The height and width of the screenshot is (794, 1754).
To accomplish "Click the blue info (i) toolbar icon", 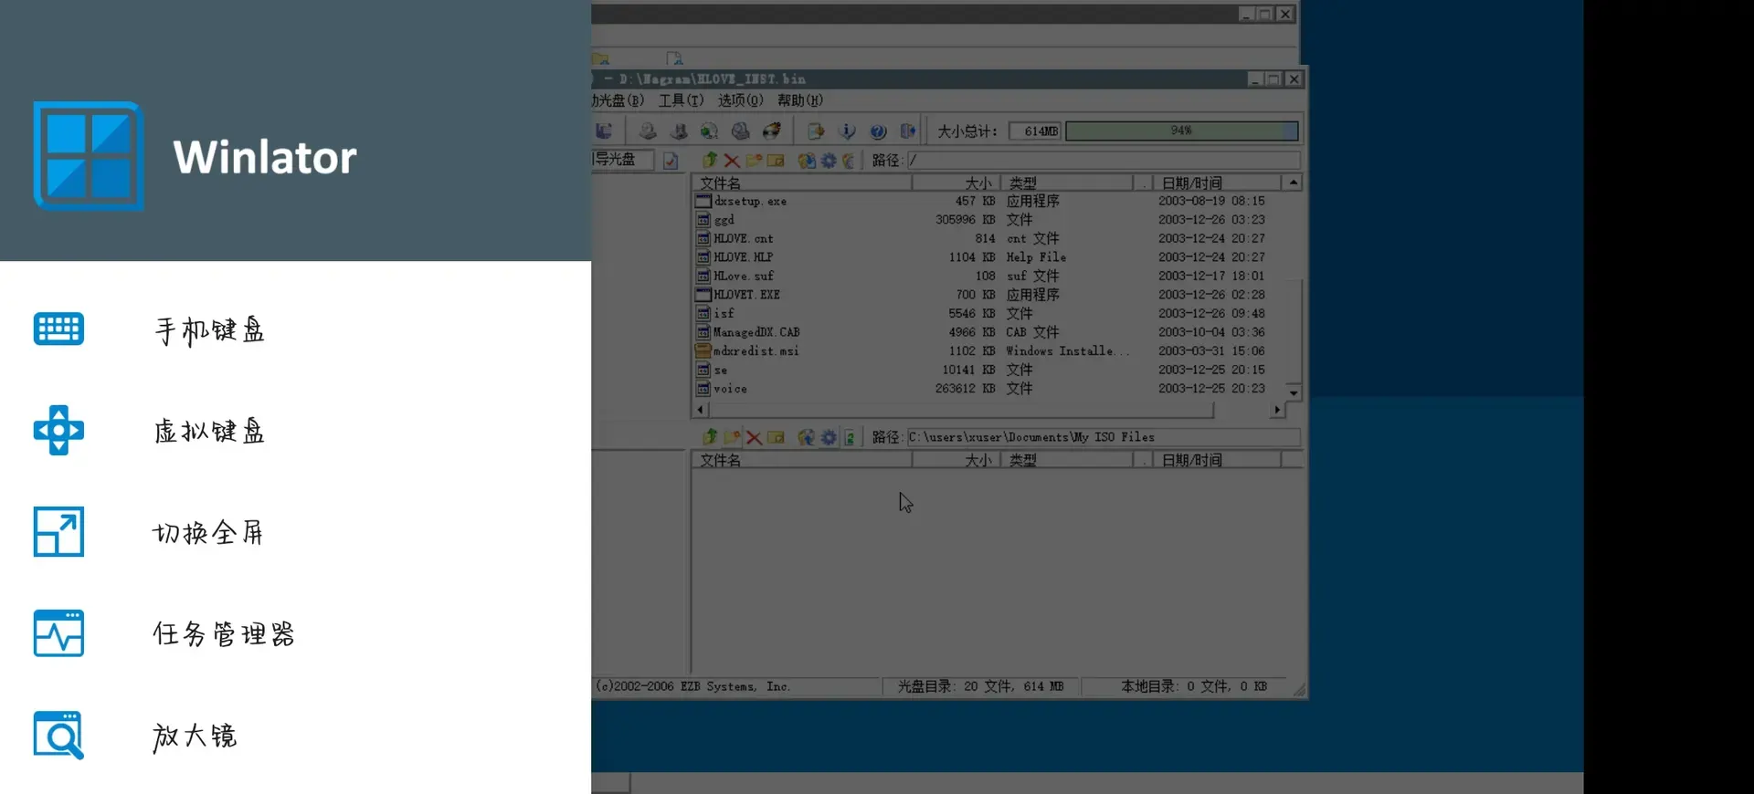I will [847, 131].
